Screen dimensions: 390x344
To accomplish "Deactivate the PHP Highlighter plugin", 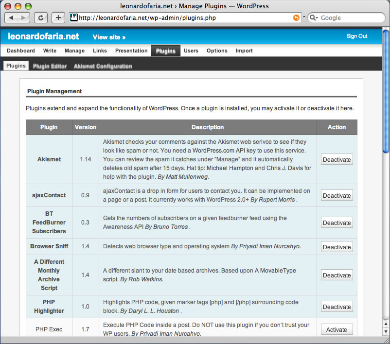I will click(337, 307).
